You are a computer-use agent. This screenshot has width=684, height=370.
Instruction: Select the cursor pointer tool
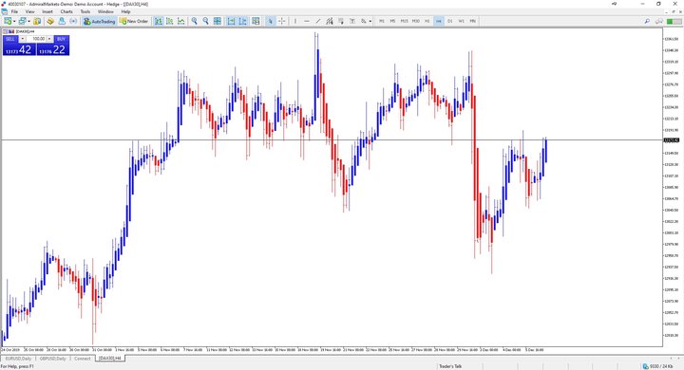pos(271,21)
